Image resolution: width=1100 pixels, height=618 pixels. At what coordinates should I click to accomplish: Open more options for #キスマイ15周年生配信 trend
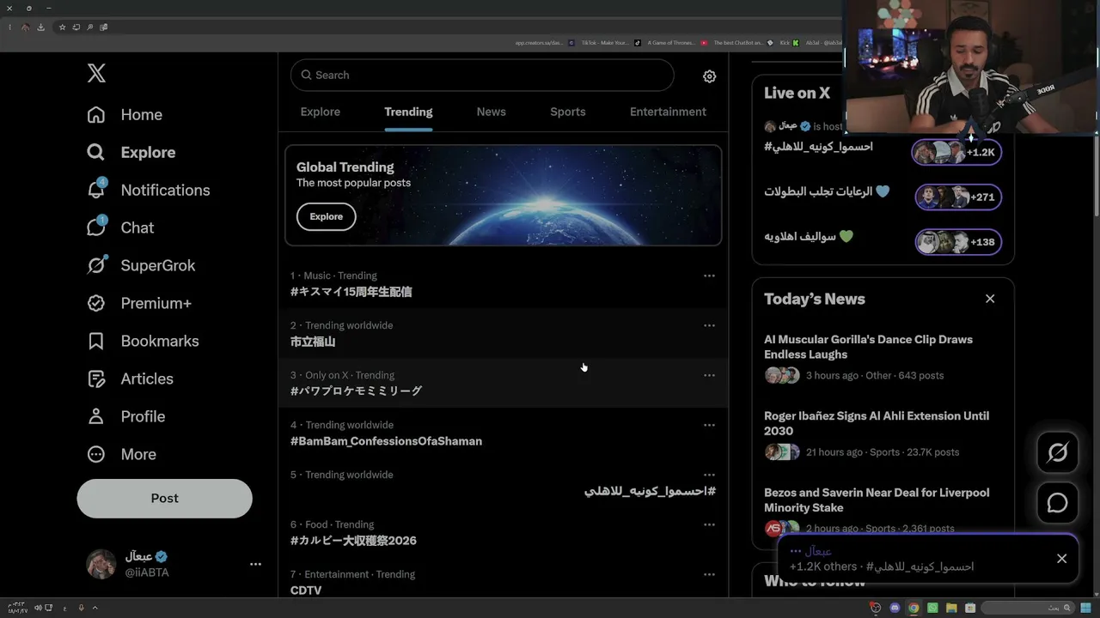(x=709, y=276)
